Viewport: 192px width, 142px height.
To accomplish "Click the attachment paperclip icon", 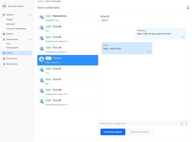I will 186,123.
